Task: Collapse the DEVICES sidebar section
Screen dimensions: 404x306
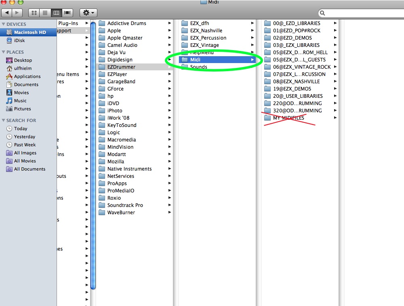Action: [3, 24]
